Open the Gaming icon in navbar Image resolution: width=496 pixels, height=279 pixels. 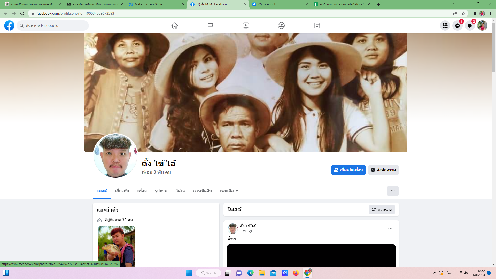point(317,26)
